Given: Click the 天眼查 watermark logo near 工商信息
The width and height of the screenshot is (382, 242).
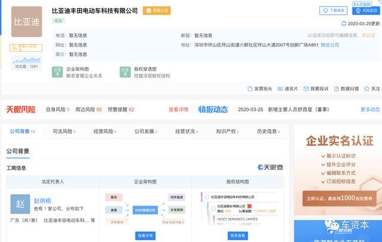Looking at the screenshot, I should point(270,167).
